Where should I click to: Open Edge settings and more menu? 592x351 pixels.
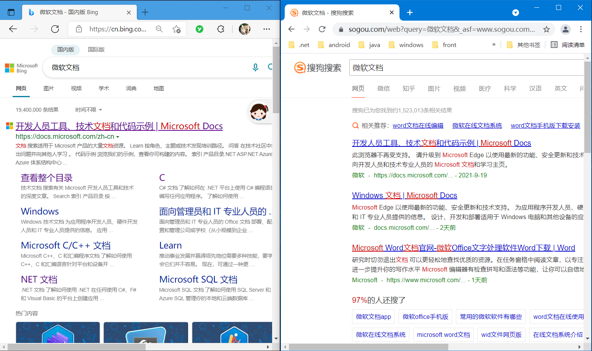pos(266,29)
